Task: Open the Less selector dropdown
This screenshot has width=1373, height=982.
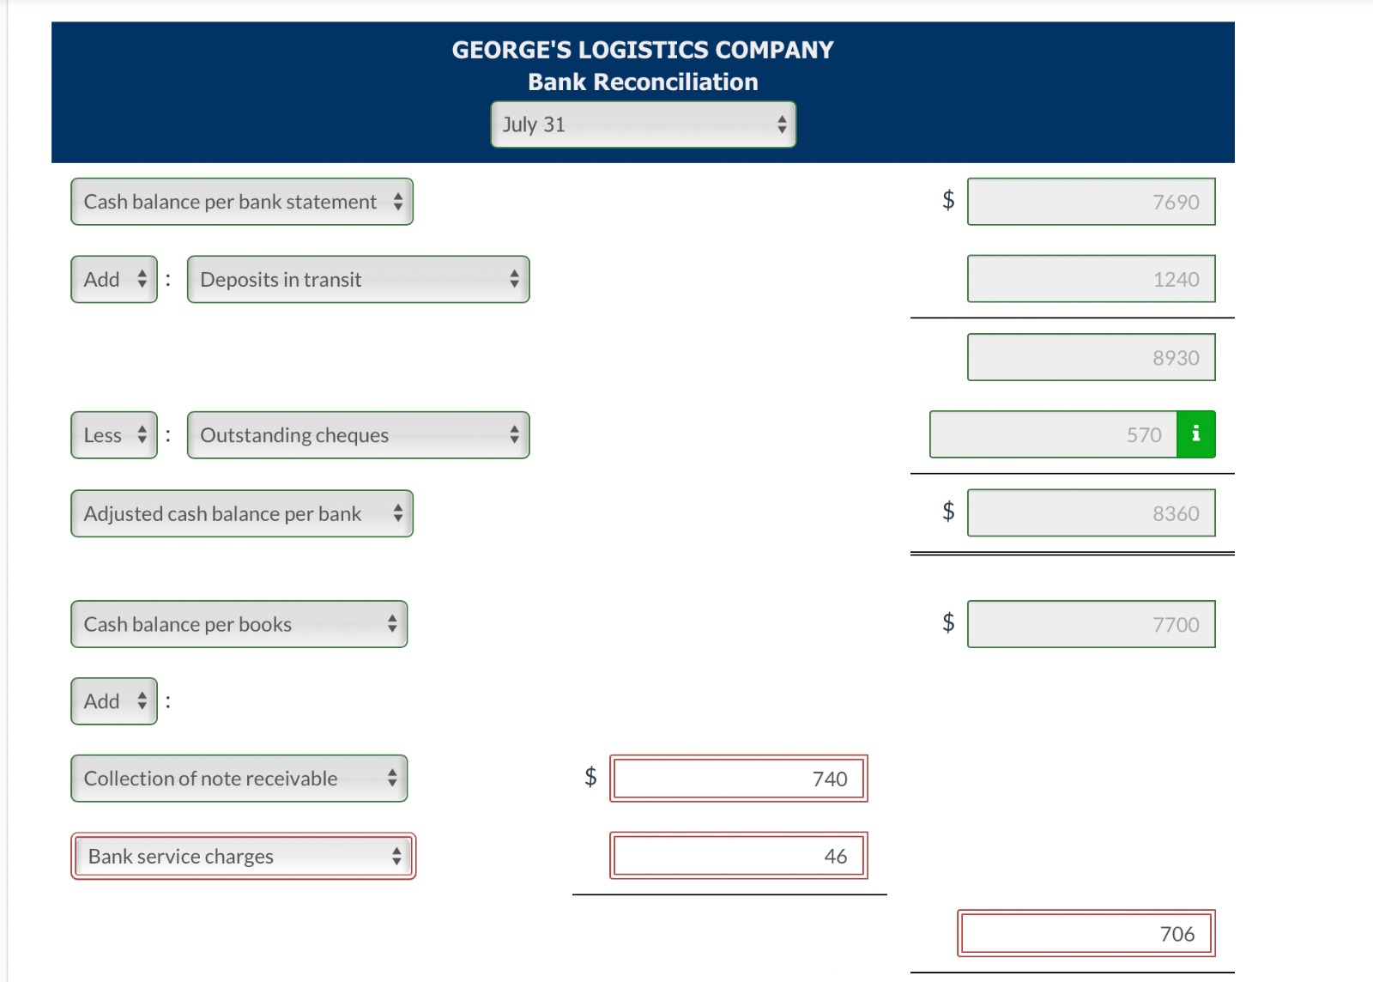Action: [114, 435]
